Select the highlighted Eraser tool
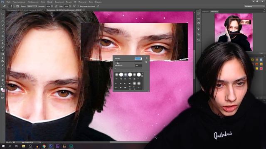266x149 pixels. click(x=2, y=50)
